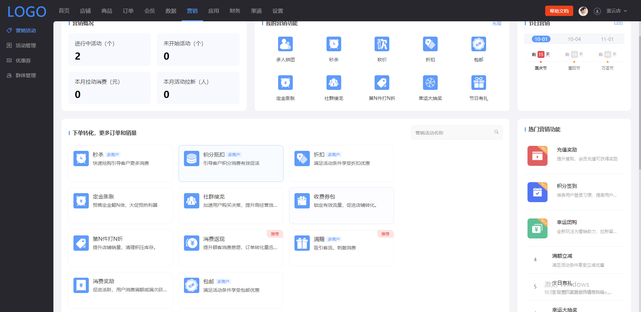Open the 节日有礼 gift icon
Image resolution: width=641 pixels, height=312 pixels.
(x=478, y=83)
